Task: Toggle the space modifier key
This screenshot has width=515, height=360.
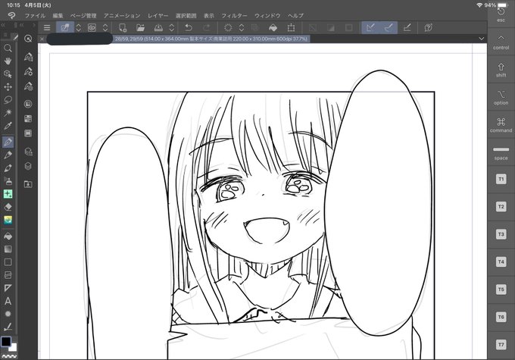Action: pos(501,152)
